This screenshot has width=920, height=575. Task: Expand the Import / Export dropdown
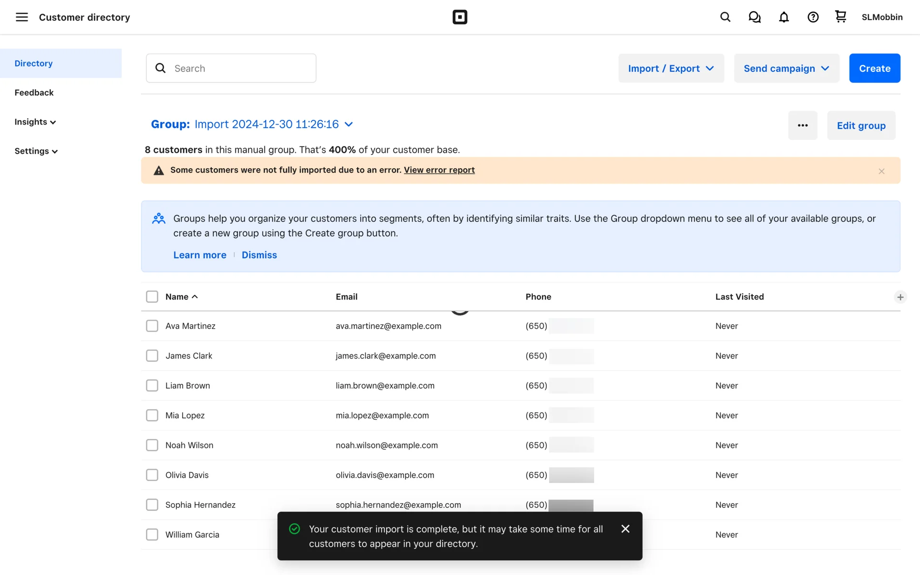(x=671, y=69)
